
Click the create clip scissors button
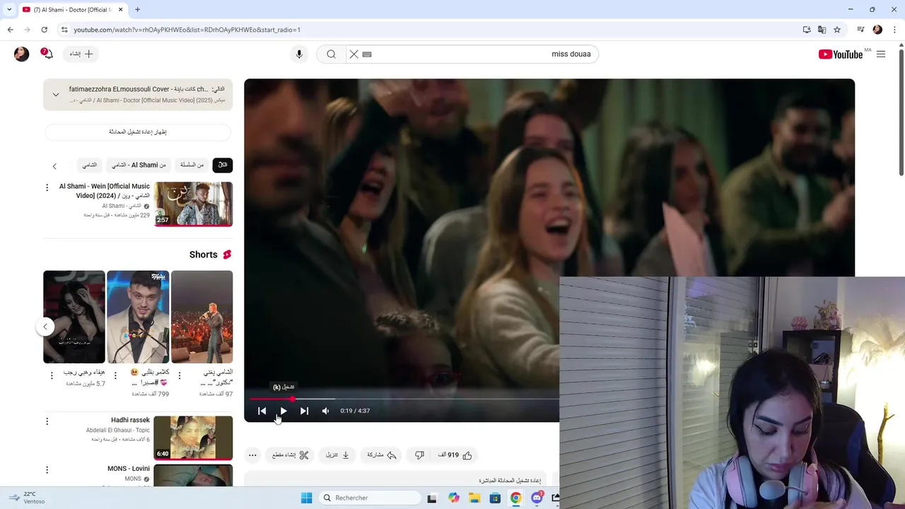coord(291,455)
